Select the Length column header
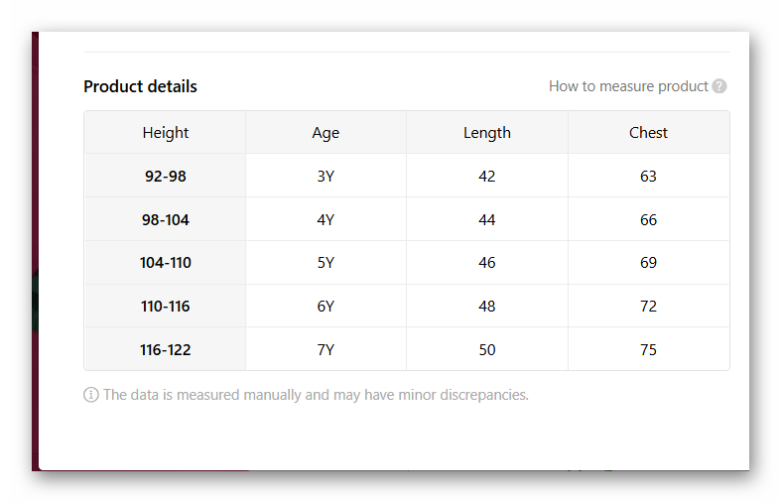This screenshot has height=503, width=781. tap(487, 133)
